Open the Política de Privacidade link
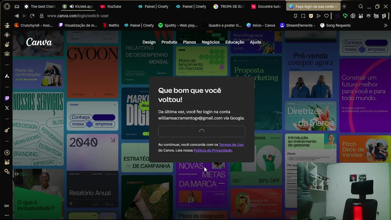 coord(213,150)
